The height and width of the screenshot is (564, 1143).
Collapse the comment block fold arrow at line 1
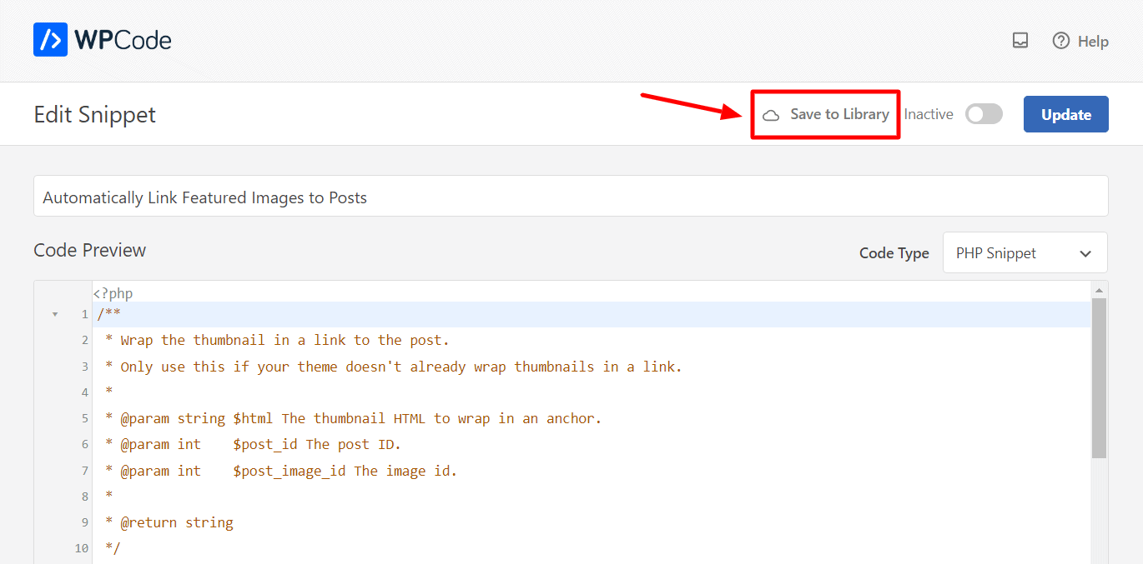tap(55, 315)
